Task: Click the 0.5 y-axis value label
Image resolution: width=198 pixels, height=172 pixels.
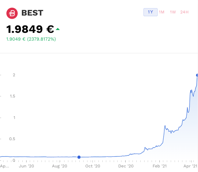Action: 12,139
